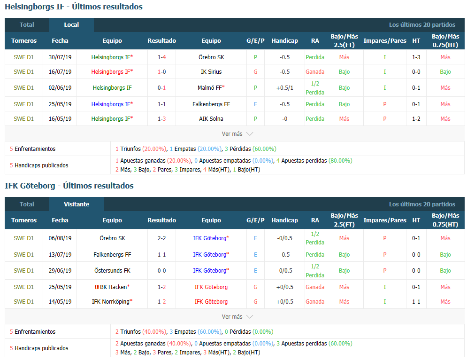Viewport: 467px width, 361px height.
Task: Click the Fecha column header in Helsingborgs table
Action: (x=60, y=41)
